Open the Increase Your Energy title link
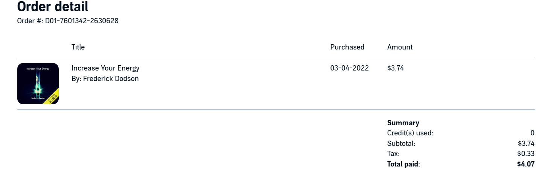This screenshot has height=177, width=554. (105, 68)
